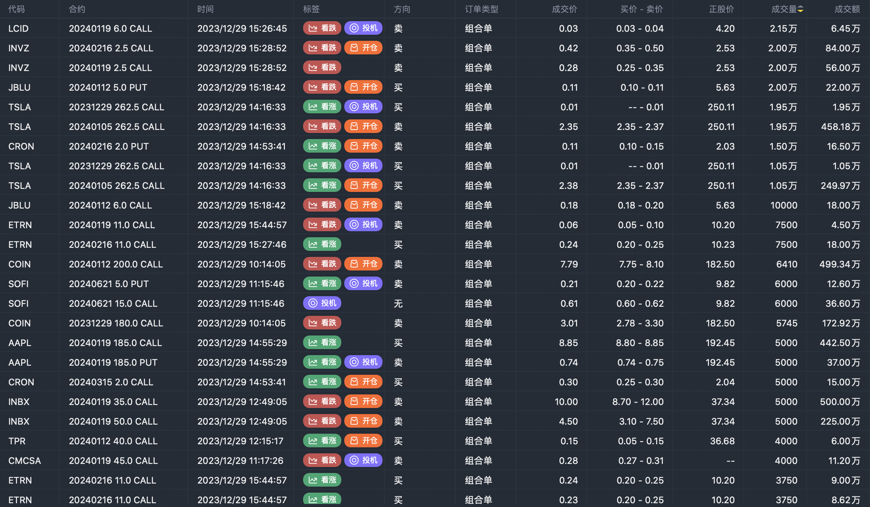
Task: Click the 方向 column header
Action: [402, 9]
